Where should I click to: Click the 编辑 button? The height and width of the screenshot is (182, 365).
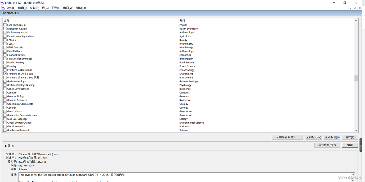[x=350, y=145]
